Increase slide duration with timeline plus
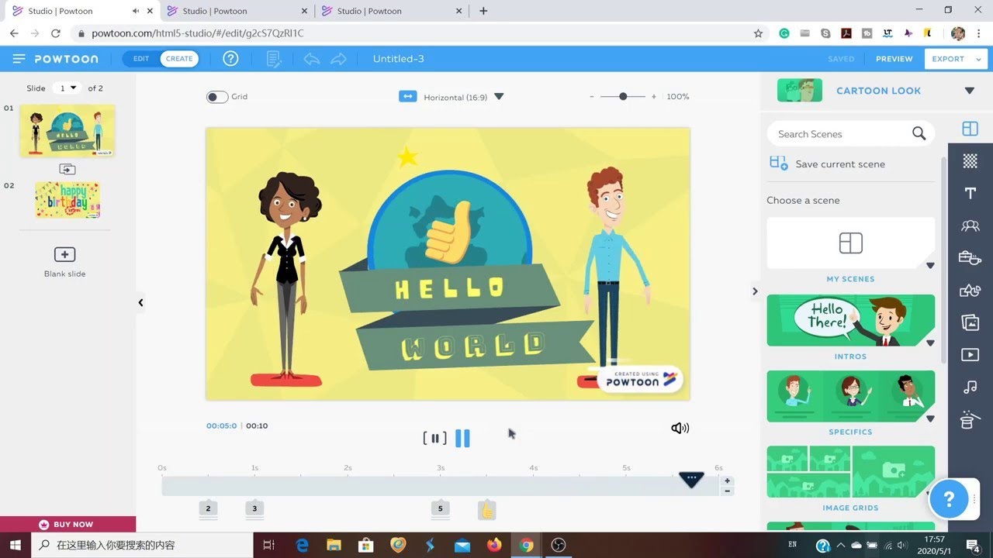The width and height of the screenshot is (993, 558). tap(727, 481)
